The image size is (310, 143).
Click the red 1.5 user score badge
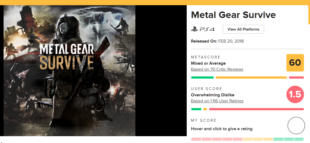(295, 94)
